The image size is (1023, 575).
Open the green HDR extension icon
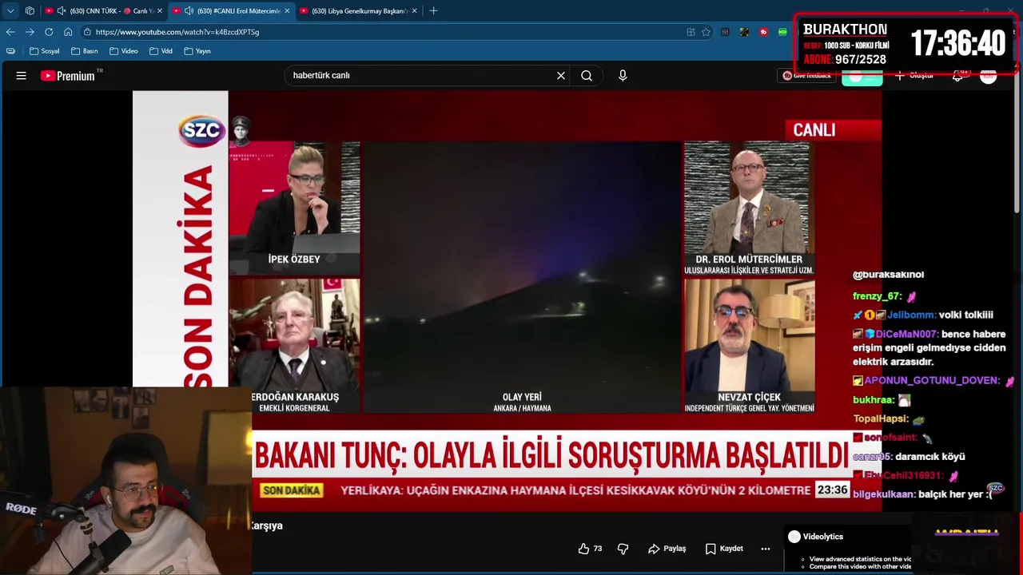(x=782, y=32)
